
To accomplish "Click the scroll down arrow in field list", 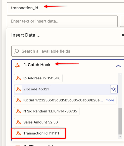I will pos(120,136).
